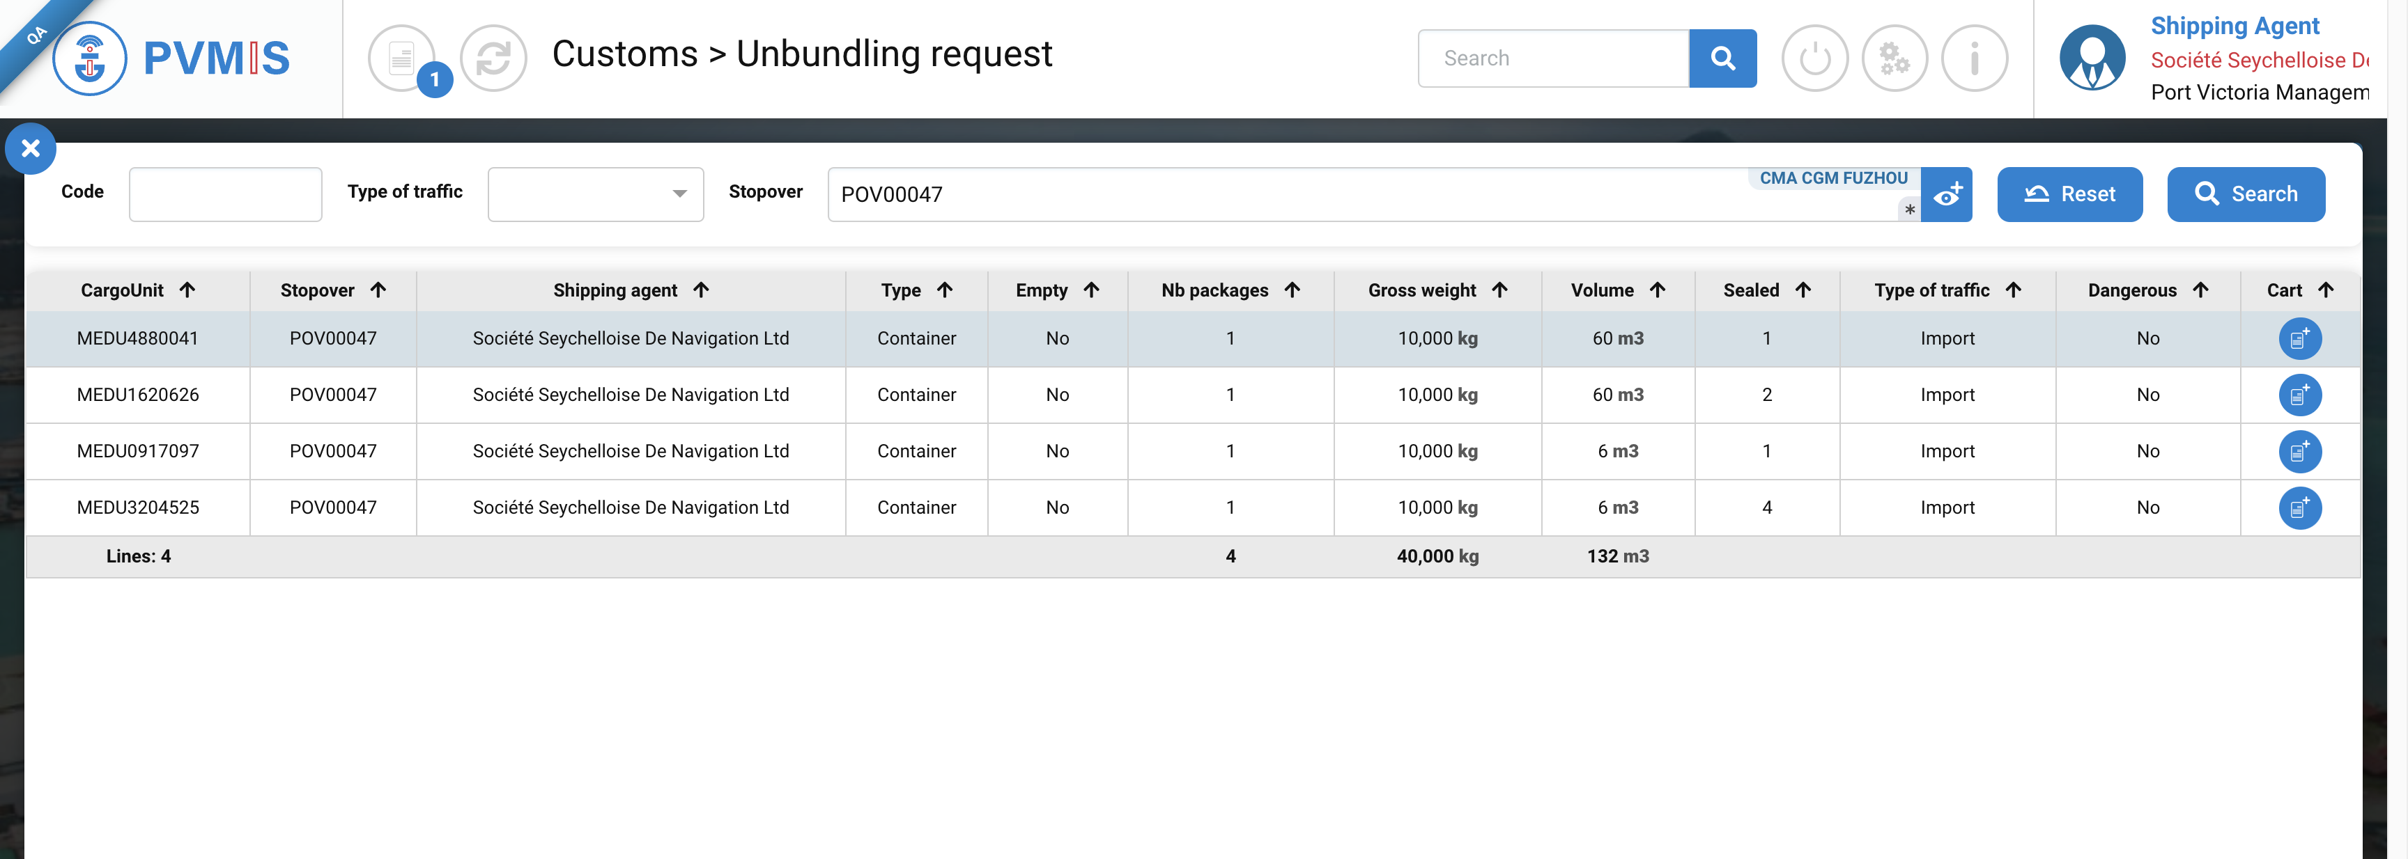Add MEDU3204525 to cart
2408x859 pixels.
coord(2299,508)
